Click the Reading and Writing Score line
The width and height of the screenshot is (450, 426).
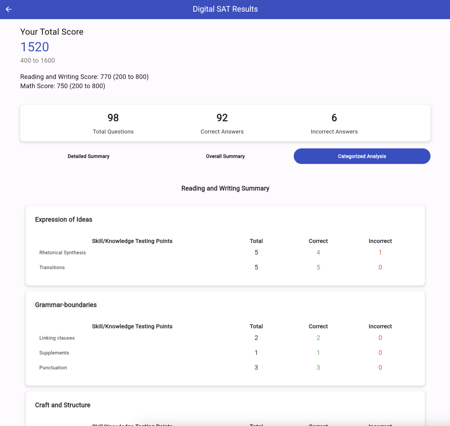[84, 77]
